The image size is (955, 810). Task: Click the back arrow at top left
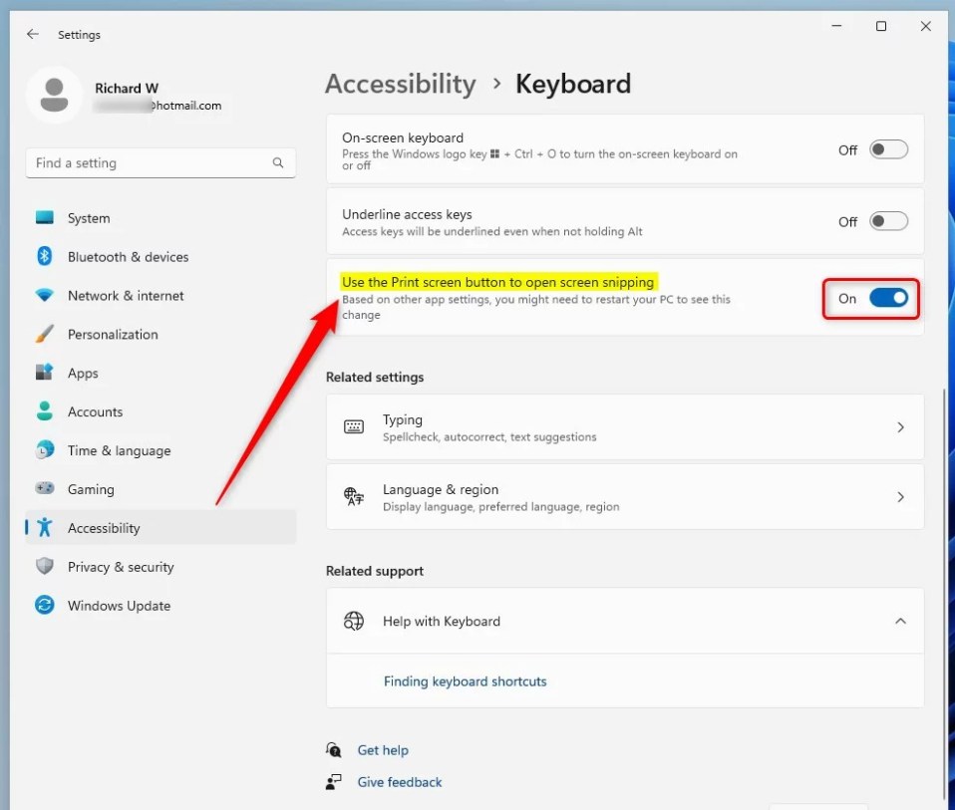point(32,34)
